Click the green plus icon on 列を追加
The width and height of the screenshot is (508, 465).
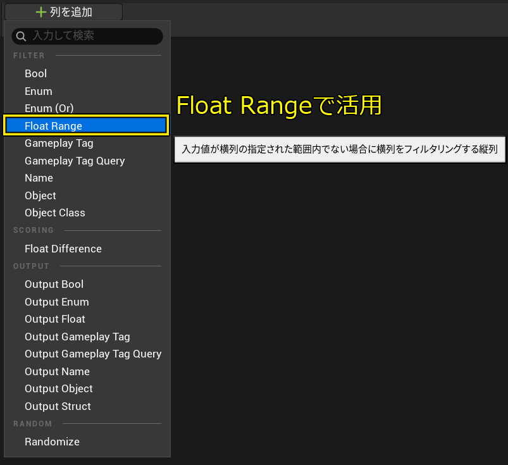tap(41, 12)
